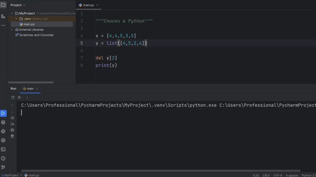Show more tool windows ellipsis
Screen dimensions: 316x177
coord(3,26)
